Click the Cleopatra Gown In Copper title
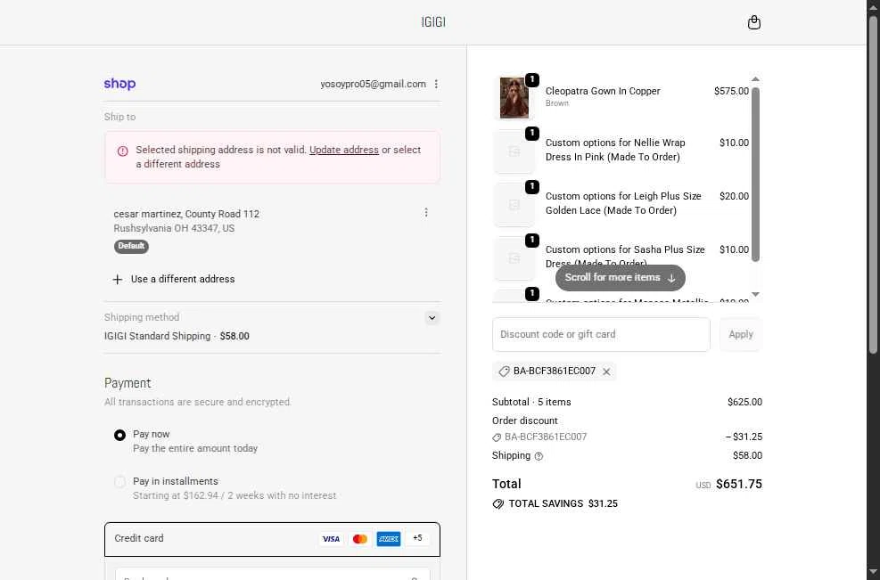880x580 pixels. pos(603,91)
